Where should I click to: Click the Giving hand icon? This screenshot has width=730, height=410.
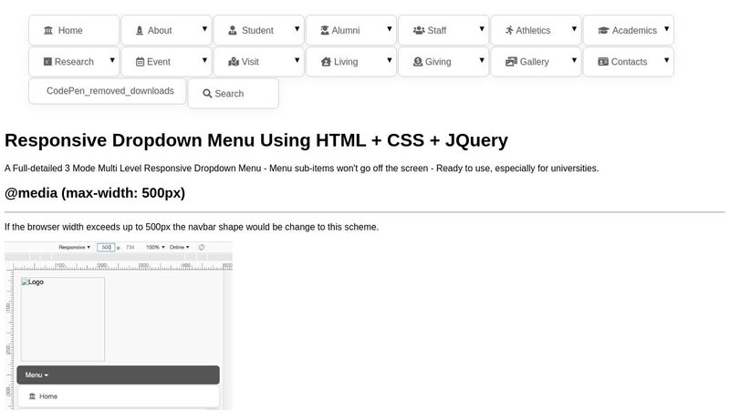coord(418,62)
